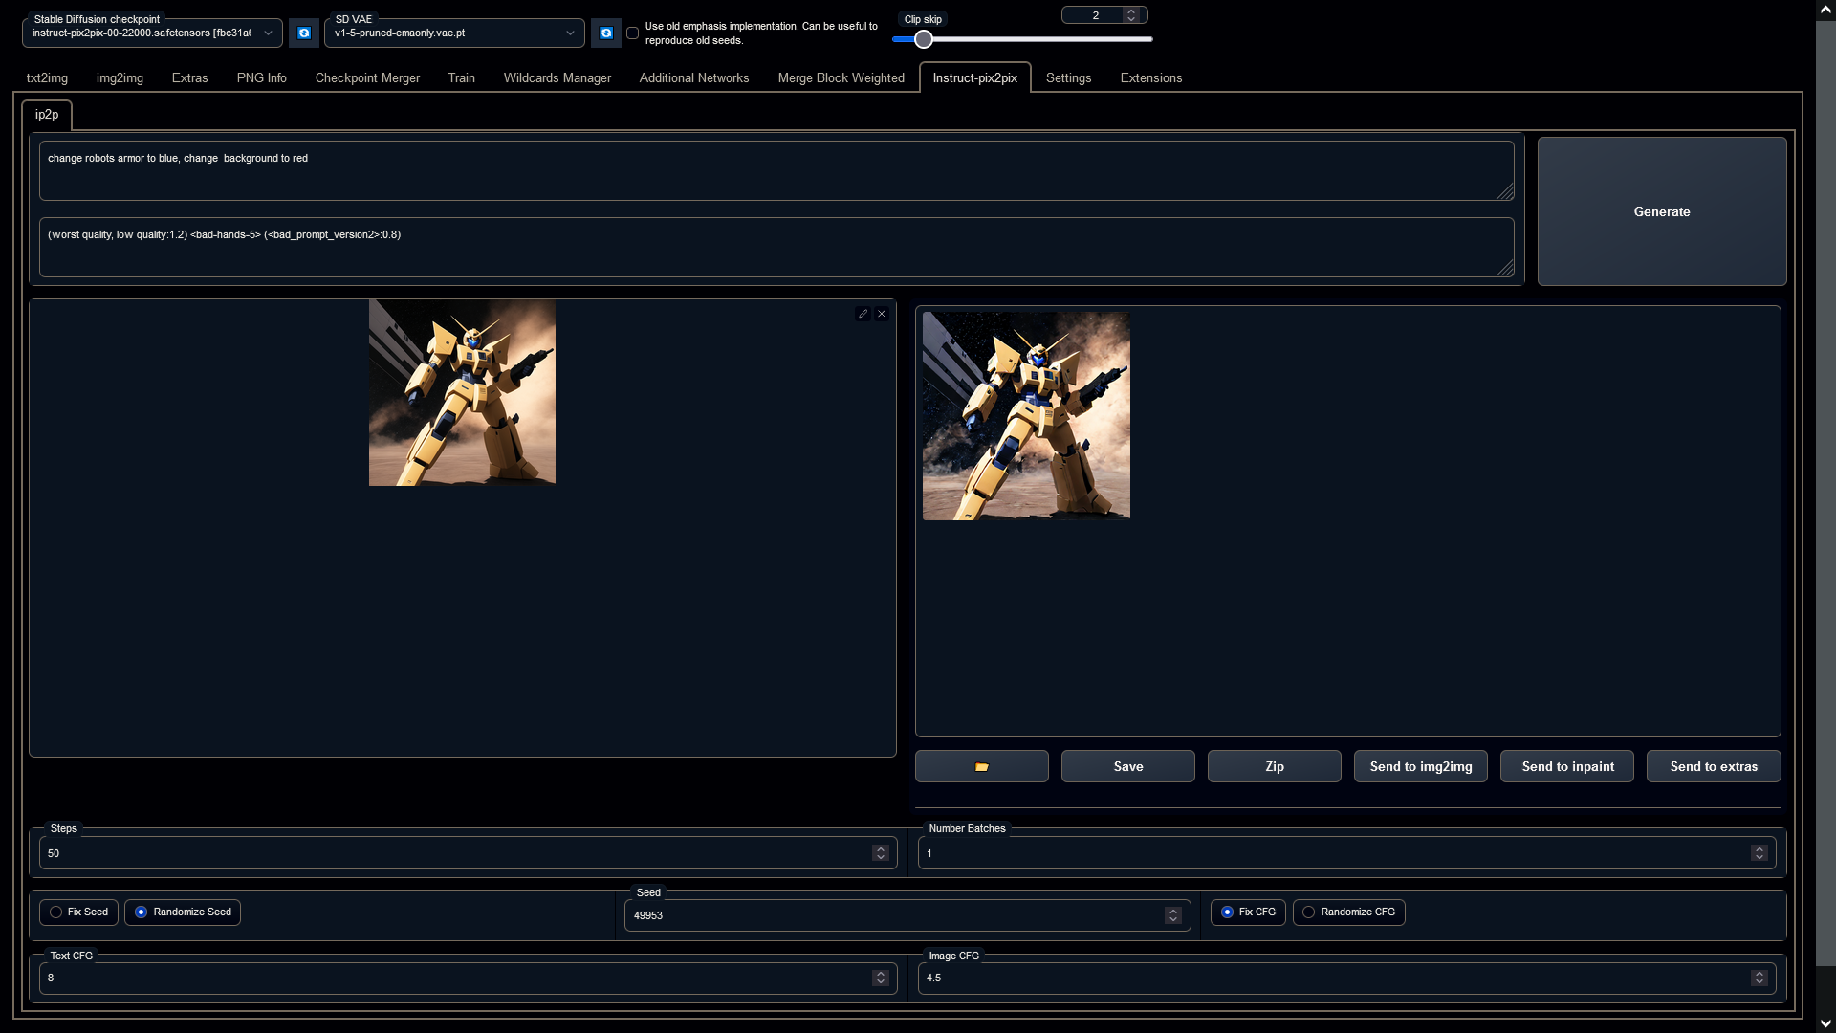
Task: Open the Merge Block Weighted tab
Action: coord(841,78)
